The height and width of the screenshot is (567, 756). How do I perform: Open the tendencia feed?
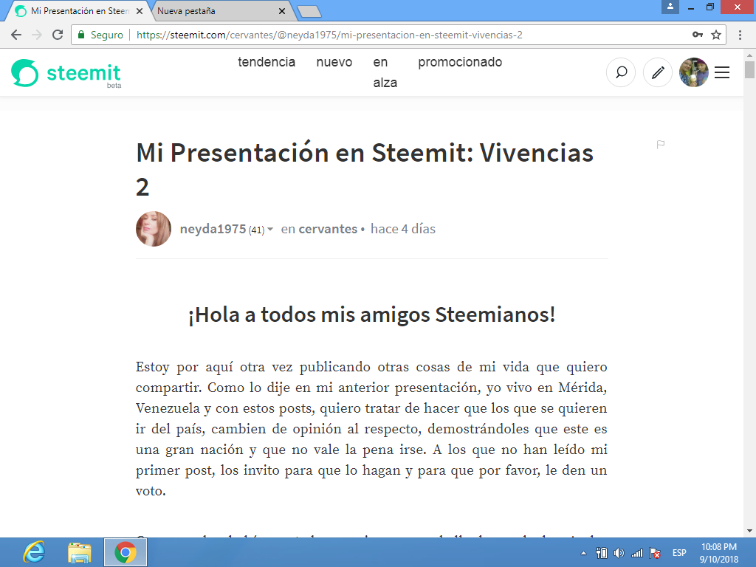click(x=266, y=62)
